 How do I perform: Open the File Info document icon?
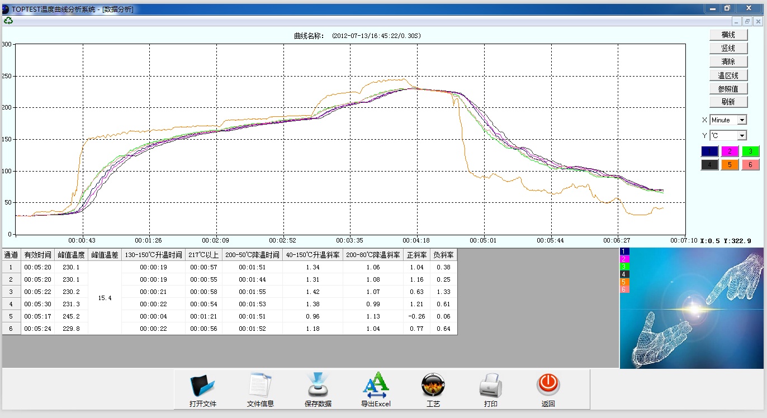pyautogui.click(x=260, y=386)
